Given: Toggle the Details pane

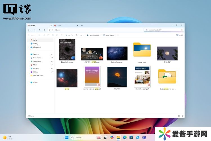Looking at the screenshot, I should [x=179, y=35].
